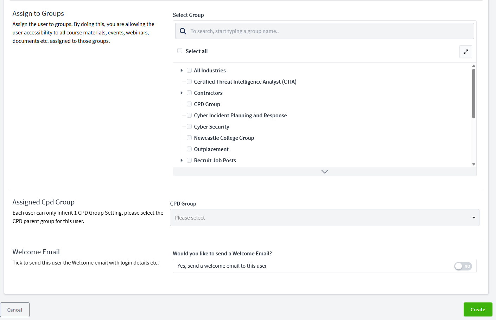Screen dimensions: 496x320
Task: Check the Outplacement group
Action: [x=189, y=149]
